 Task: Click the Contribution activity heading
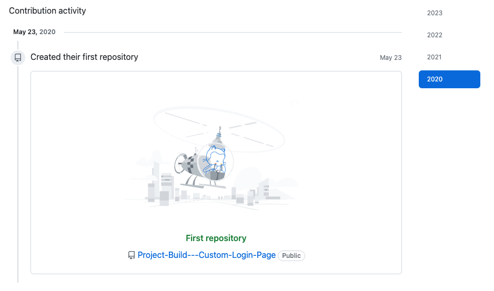click(x=47, y=11)
